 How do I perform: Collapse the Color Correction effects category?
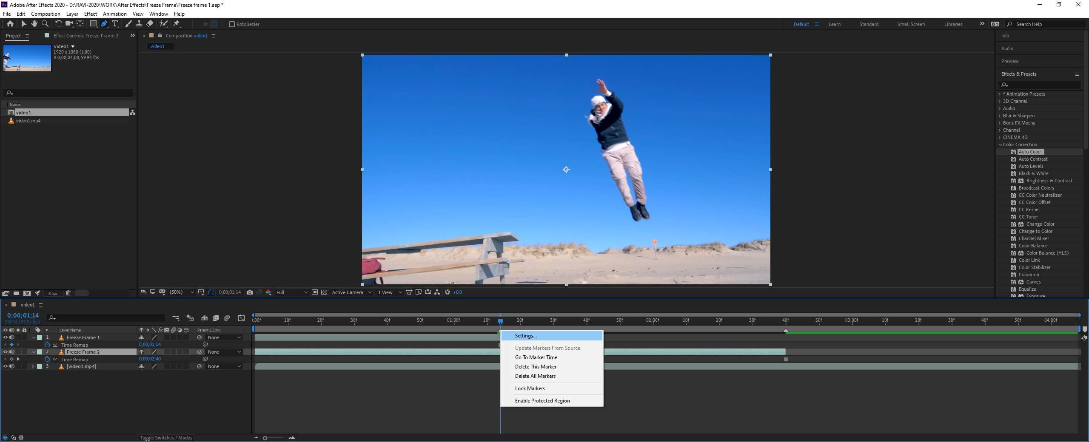pyautogui.click(x=1001, y=144)
